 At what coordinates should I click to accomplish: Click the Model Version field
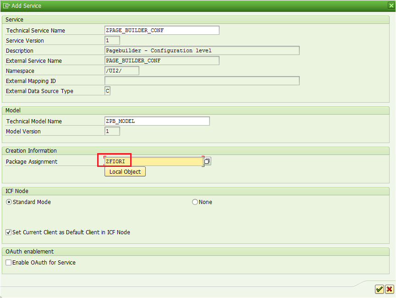112,131
